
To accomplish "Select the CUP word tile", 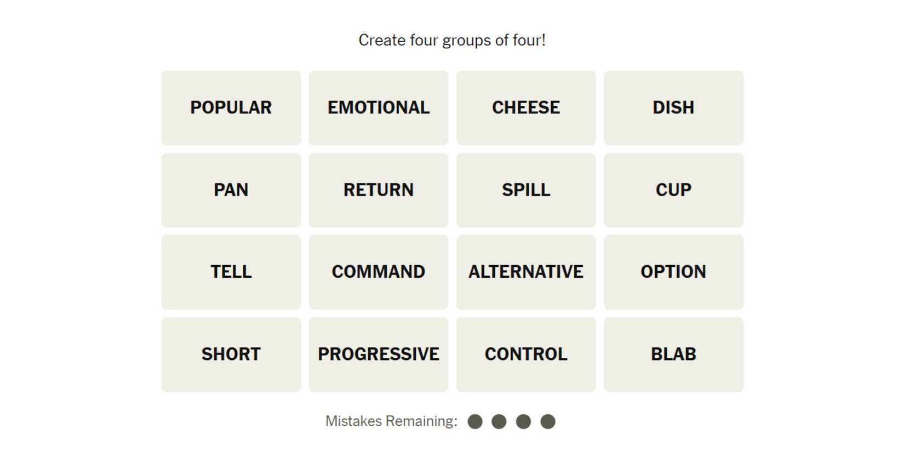I will coord(673,190).
